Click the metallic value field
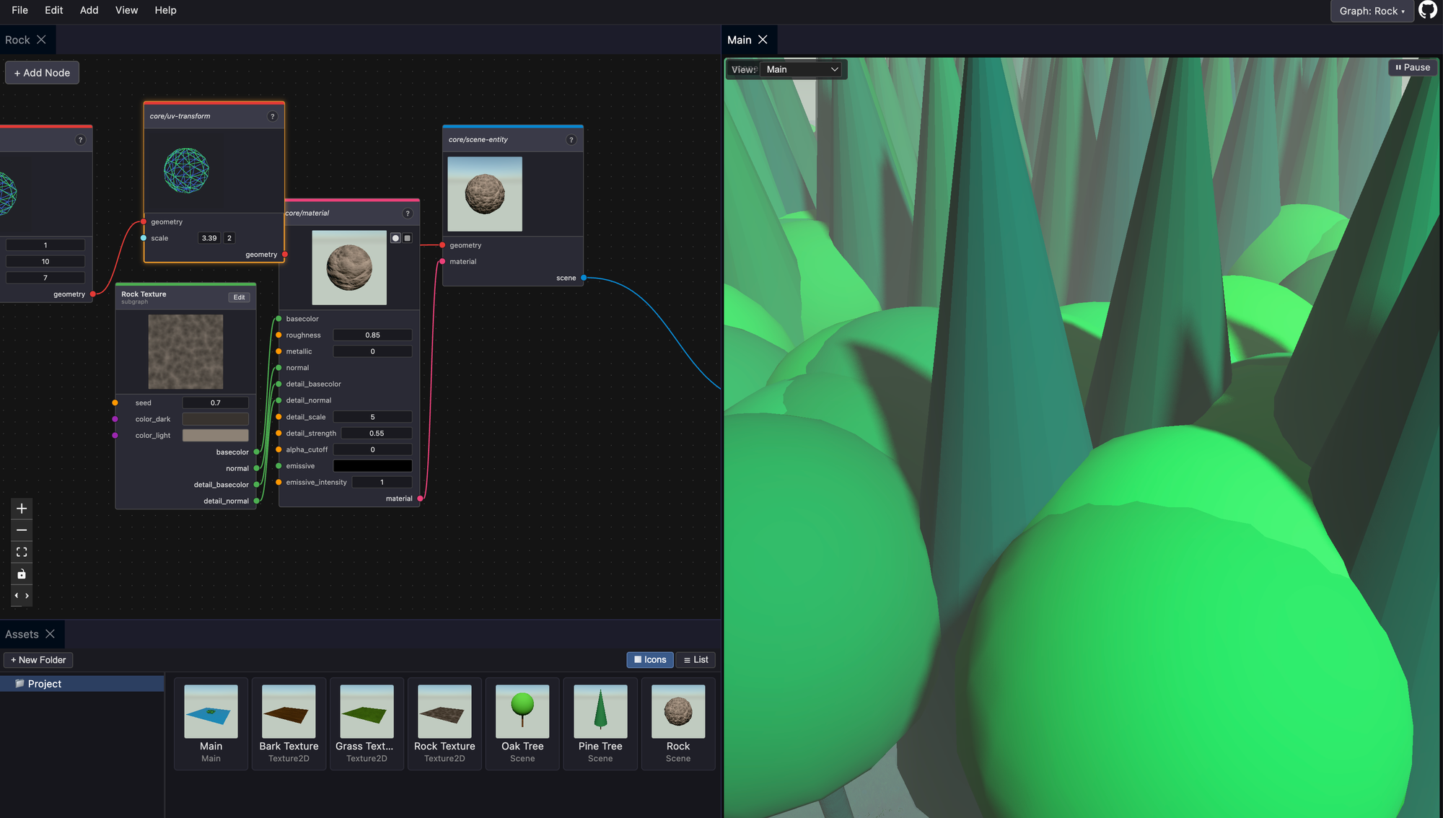 pos(372,352)
